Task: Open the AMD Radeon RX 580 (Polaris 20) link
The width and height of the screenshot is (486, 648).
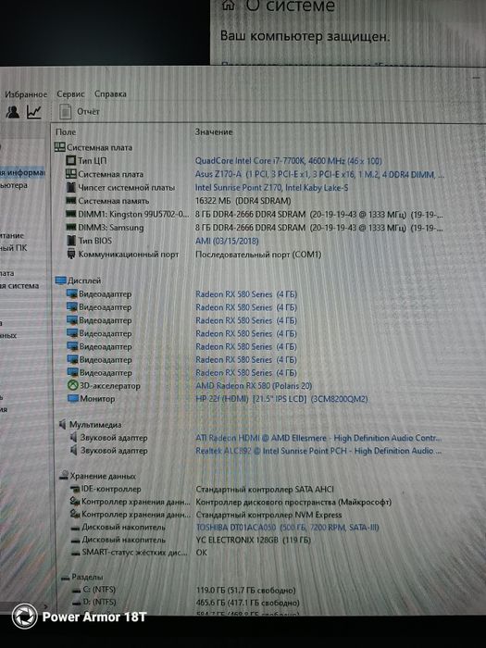Action: pyautogui.click(x=254, y=386)
